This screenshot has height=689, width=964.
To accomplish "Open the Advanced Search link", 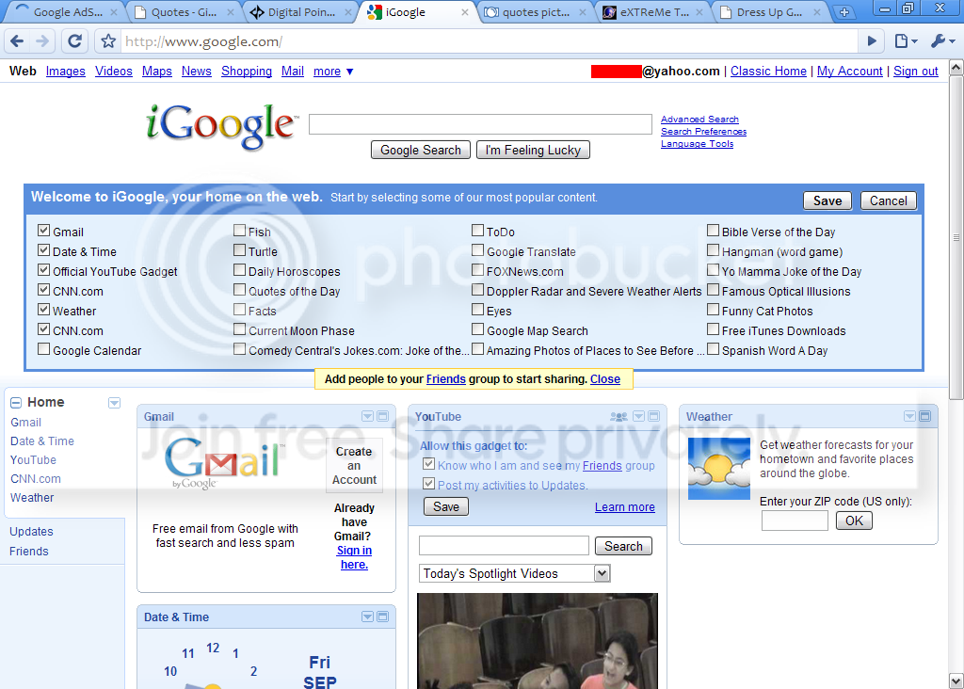I will coord(699,120).
